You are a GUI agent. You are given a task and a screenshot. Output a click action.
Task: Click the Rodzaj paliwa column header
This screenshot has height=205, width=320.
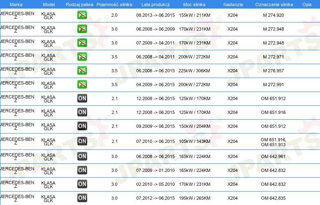point(79,4)
